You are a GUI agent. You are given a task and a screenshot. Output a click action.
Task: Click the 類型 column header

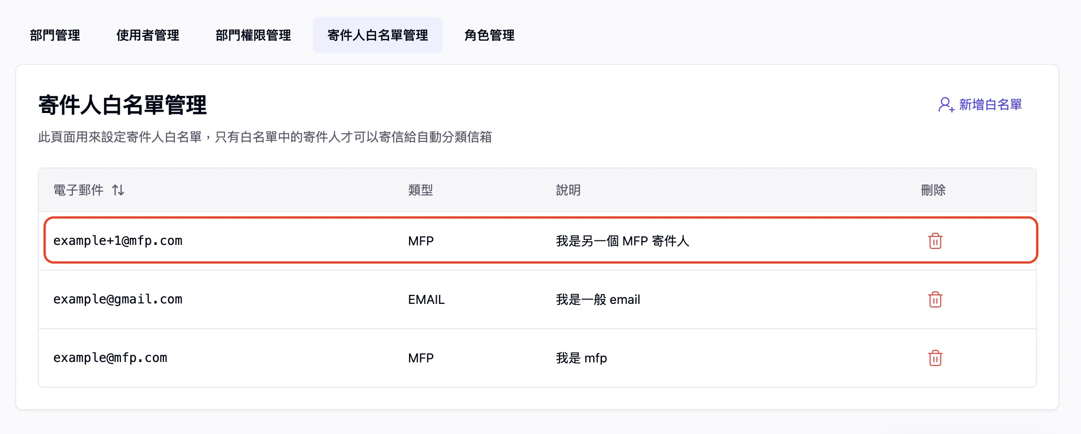[420, 190]
